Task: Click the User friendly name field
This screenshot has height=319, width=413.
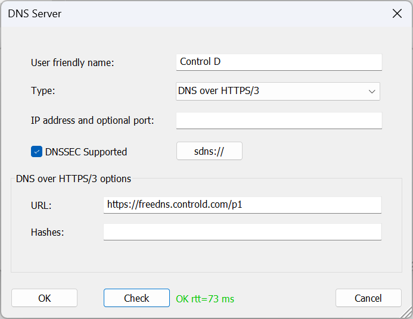Action: 279,62
